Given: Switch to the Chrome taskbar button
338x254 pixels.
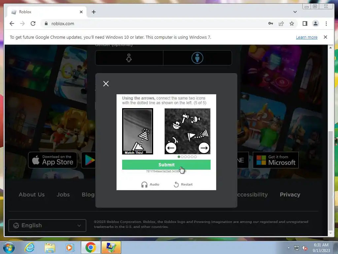Looking at the screenshot, I should (90, 247).
